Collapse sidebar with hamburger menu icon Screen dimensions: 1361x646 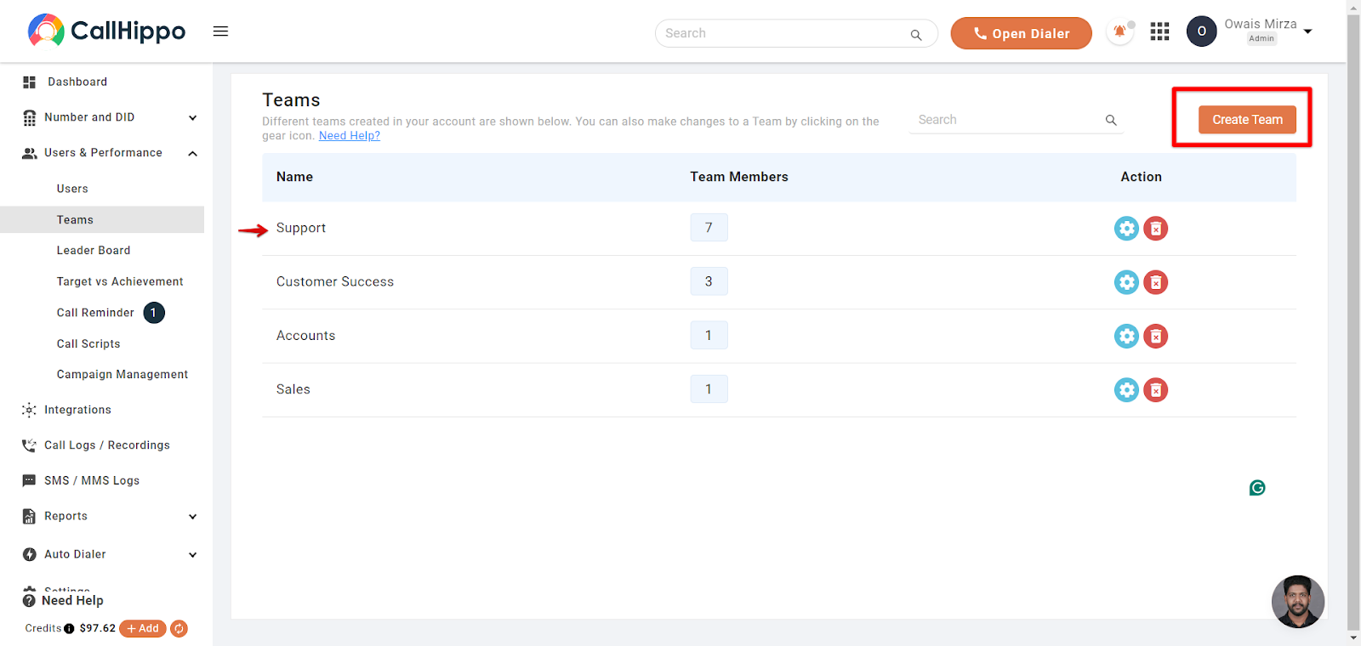pos(220,31)
